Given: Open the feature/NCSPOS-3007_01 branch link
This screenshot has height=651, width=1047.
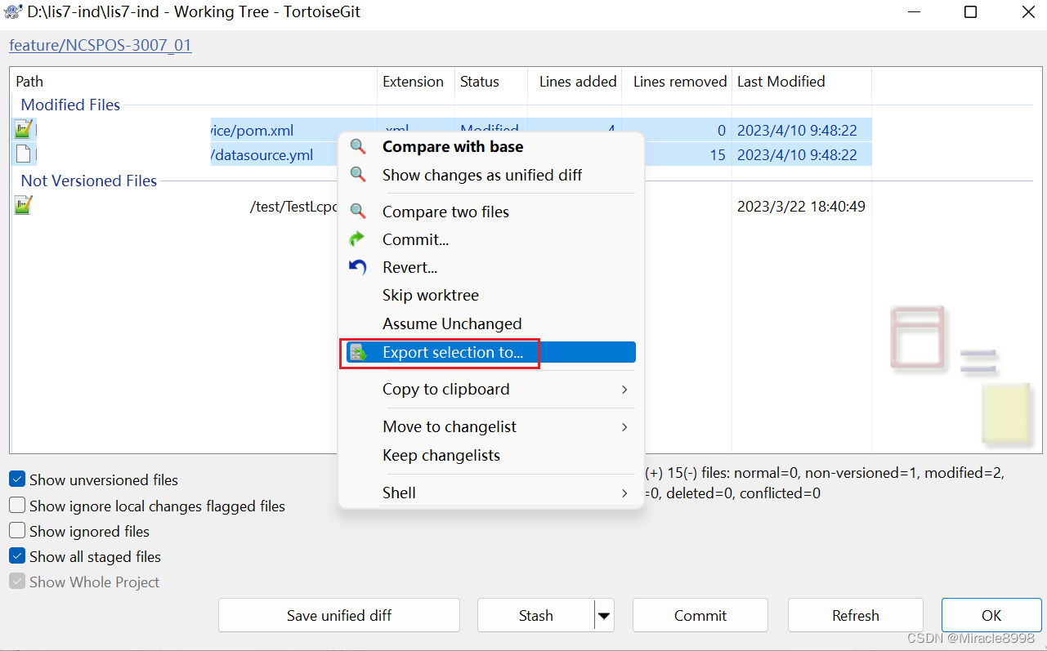Looking at the screenshot, I should click(x=101, y=45).
